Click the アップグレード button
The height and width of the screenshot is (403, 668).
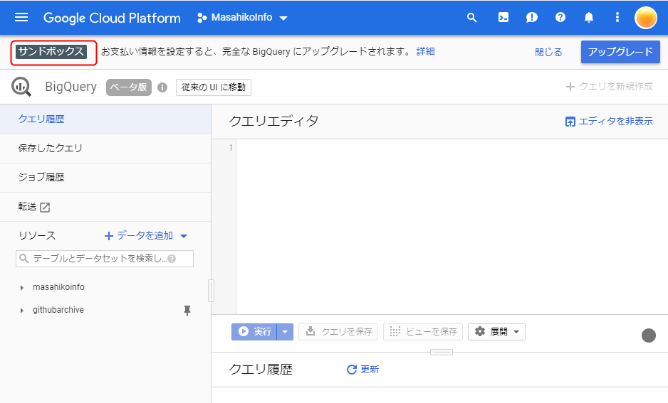pos(620,52)
